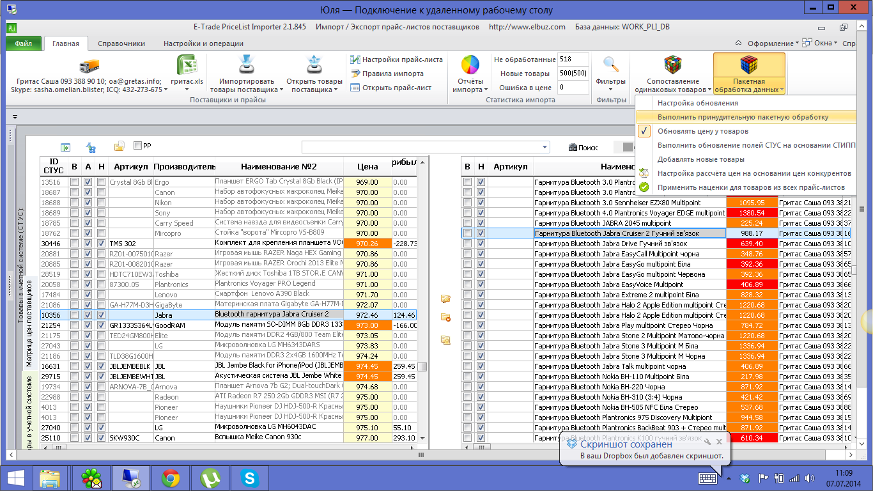Image resolution: width=873 pixels, height=491 pixels.
Task: Open the search combo box dropdown arrow
Action: tap(545, 148)
